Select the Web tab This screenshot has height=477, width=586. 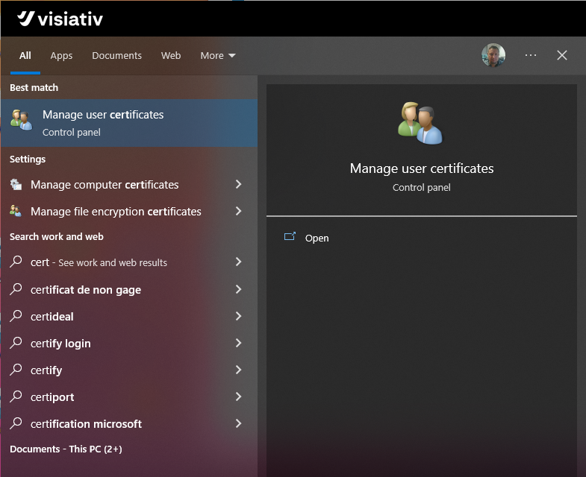[x=171, y=56]
